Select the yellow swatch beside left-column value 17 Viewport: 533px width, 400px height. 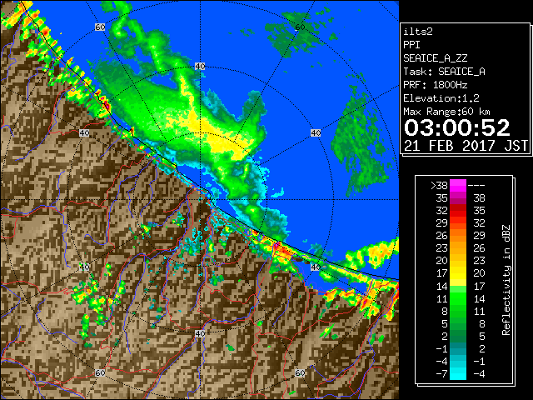(458, 273)
